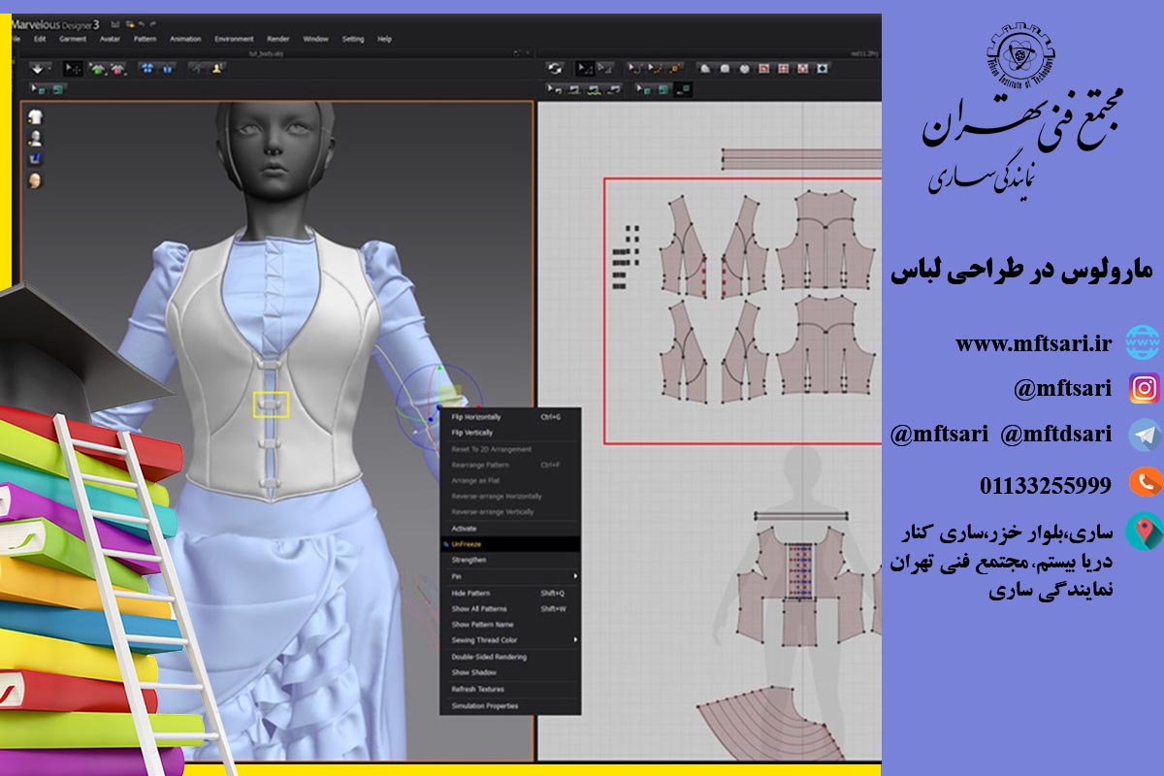Viewport: 1164px width, 776px height.
Task: Expand the Sewing Thread Color submenu
Action: [x=510, y=640]
